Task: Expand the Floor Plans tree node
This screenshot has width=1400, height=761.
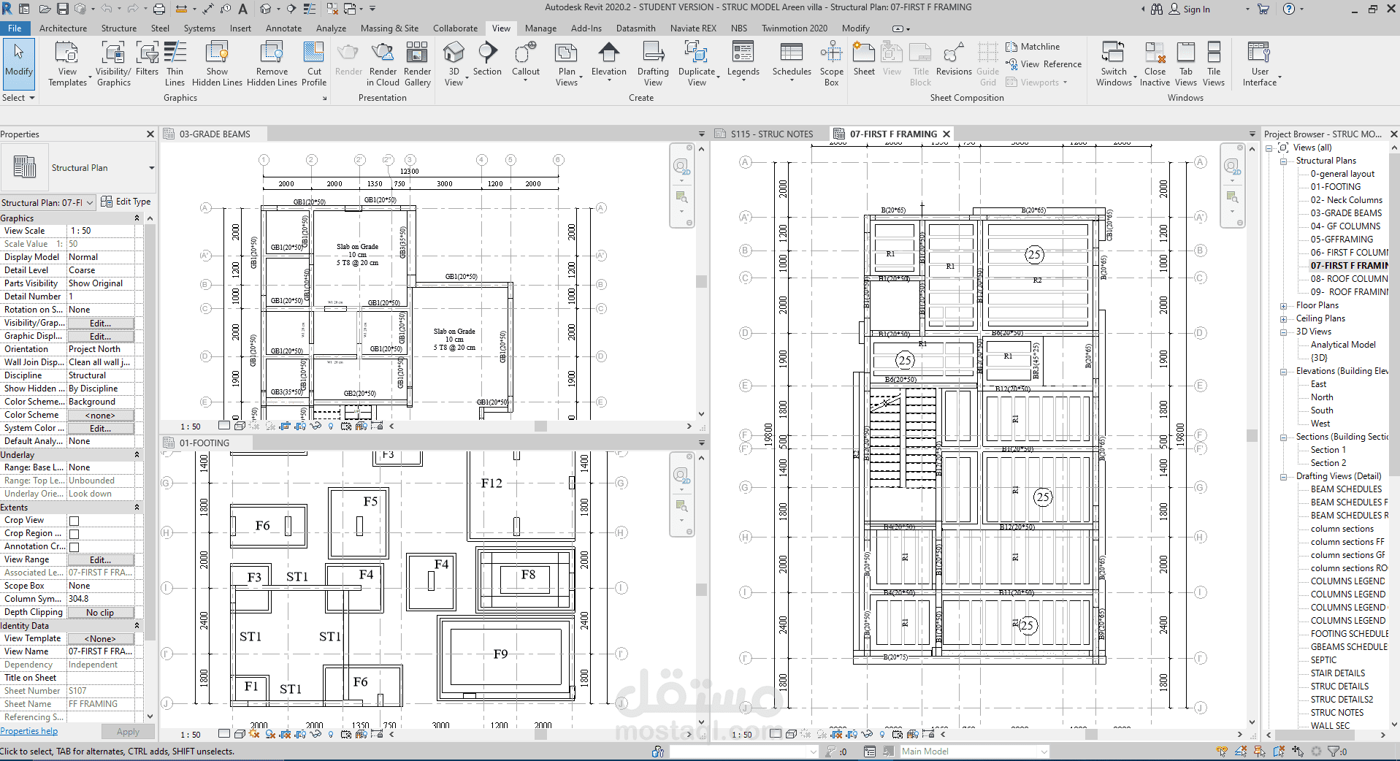Action: click(x=1283, y=306)
